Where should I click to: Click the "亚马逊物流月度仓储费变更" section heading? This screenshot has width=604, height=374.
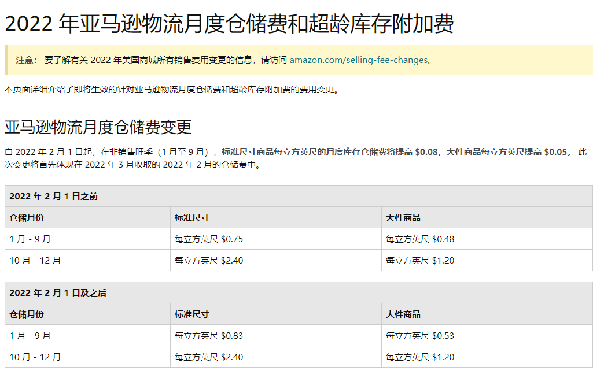pyautogui.click(x=98, y=127)
